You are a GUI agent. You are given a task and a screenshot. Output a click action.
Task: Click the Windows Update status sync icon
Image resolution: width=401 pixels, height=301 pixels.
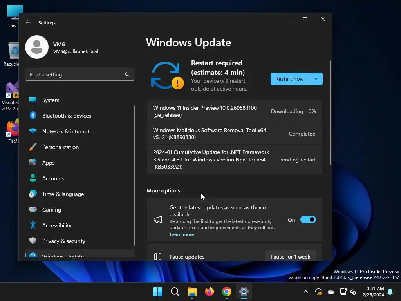168,76
